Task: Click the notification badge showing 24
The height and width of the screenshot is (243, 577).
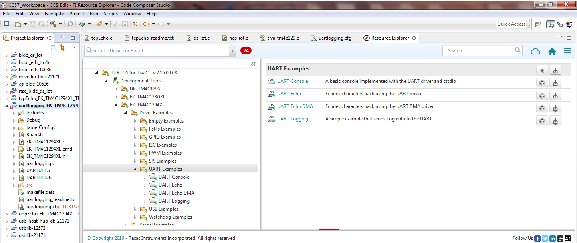Action: (x=246, y=51)
